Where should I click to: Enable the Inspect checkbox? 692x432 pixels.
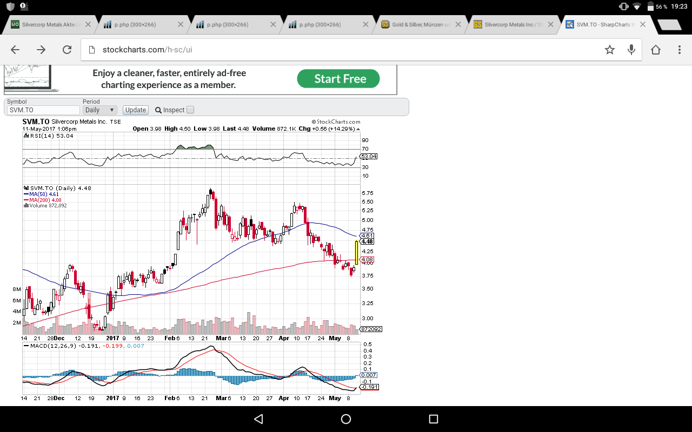coord(190,110)
